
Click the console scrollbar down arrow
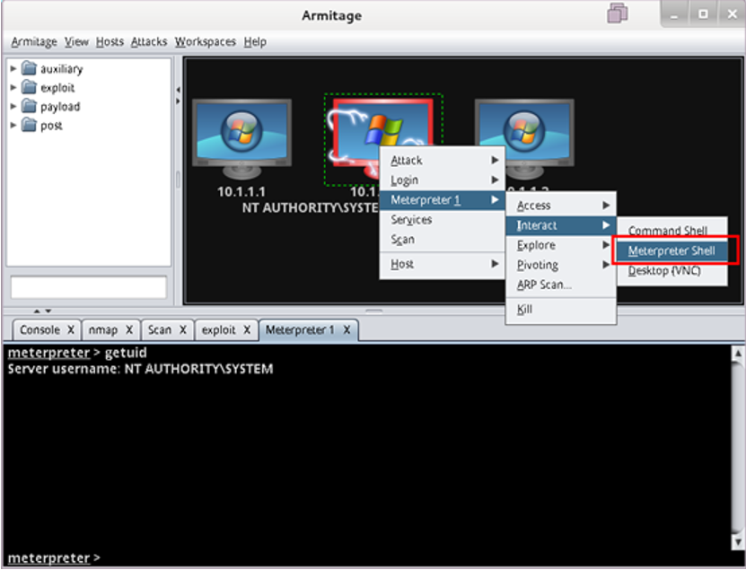pyautogui.click(x=738, y=542)
